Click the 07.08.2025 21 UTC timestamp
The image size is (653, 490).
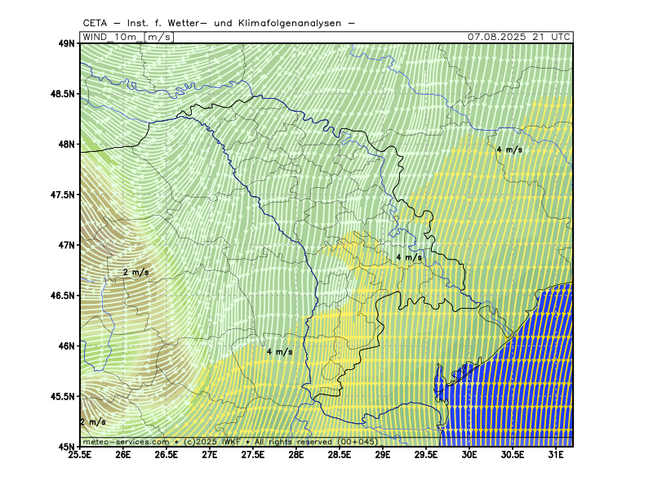tap(518, 37)
